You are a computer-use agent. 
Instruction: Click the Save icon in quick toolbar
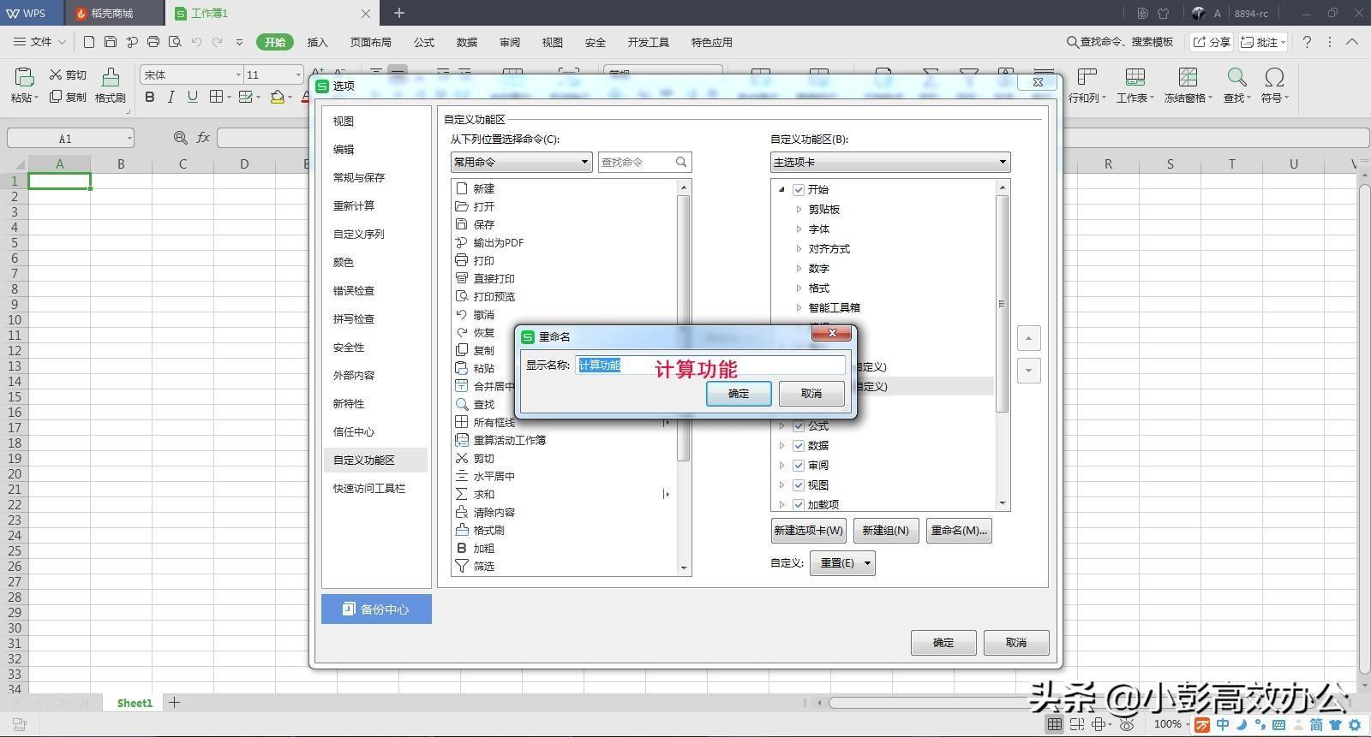point(111,42)
